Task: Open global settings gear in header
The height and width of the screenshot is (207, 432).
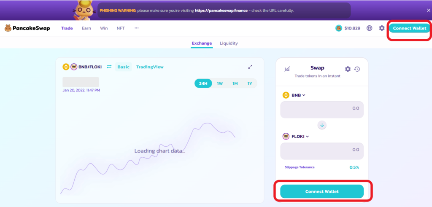Action: pyautogui.click(x=381, y=28)
